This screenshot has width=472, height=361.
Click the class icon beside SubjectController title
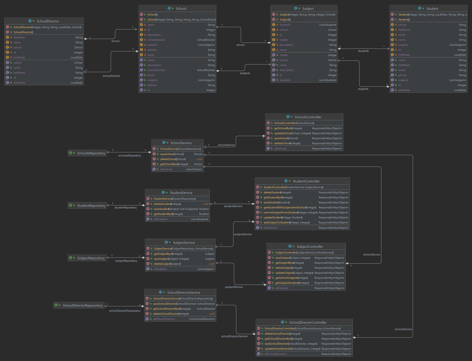pyautogui.click(x=290, y=246)
